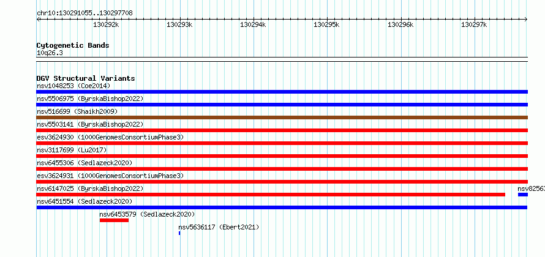Open the nsv5636117 (Ebert2021) label
The image size is (545, 257).
[x=219, y=227]
